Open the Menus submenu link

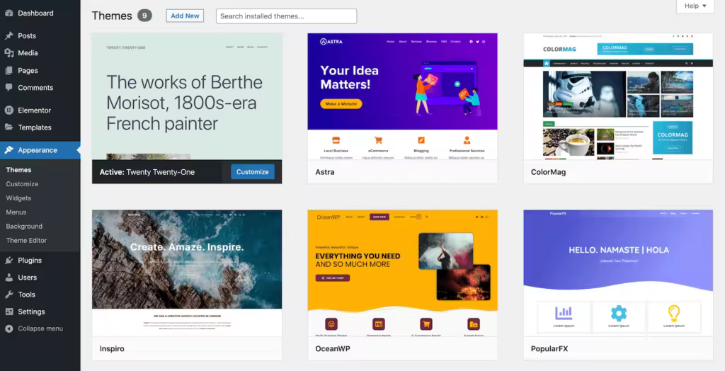(x=16, y=212)
